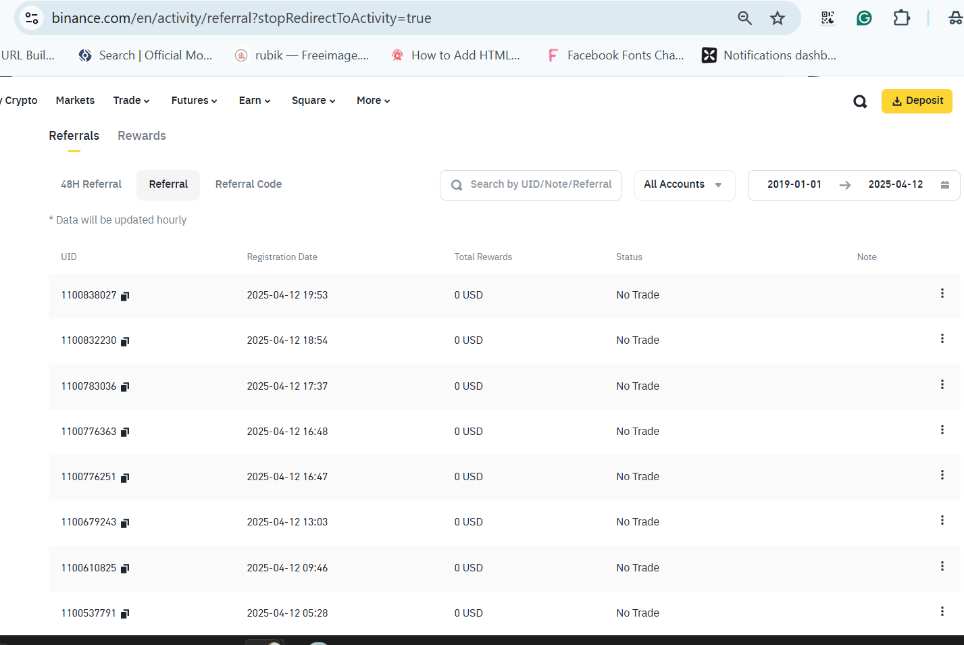
Task: Open the 'URL Buil...' bookmark
Action: [x=28, y=55]
